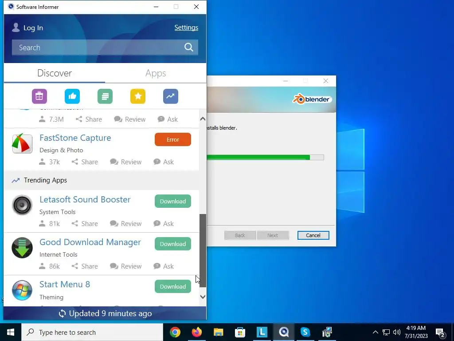Click the 81k users count for Letasoft
Viewport: 454px width, 341px height.
[50, 224]
